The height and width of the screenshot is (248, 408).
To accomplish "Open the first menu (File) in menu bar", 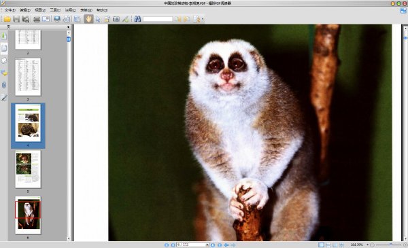I will 10,10.
